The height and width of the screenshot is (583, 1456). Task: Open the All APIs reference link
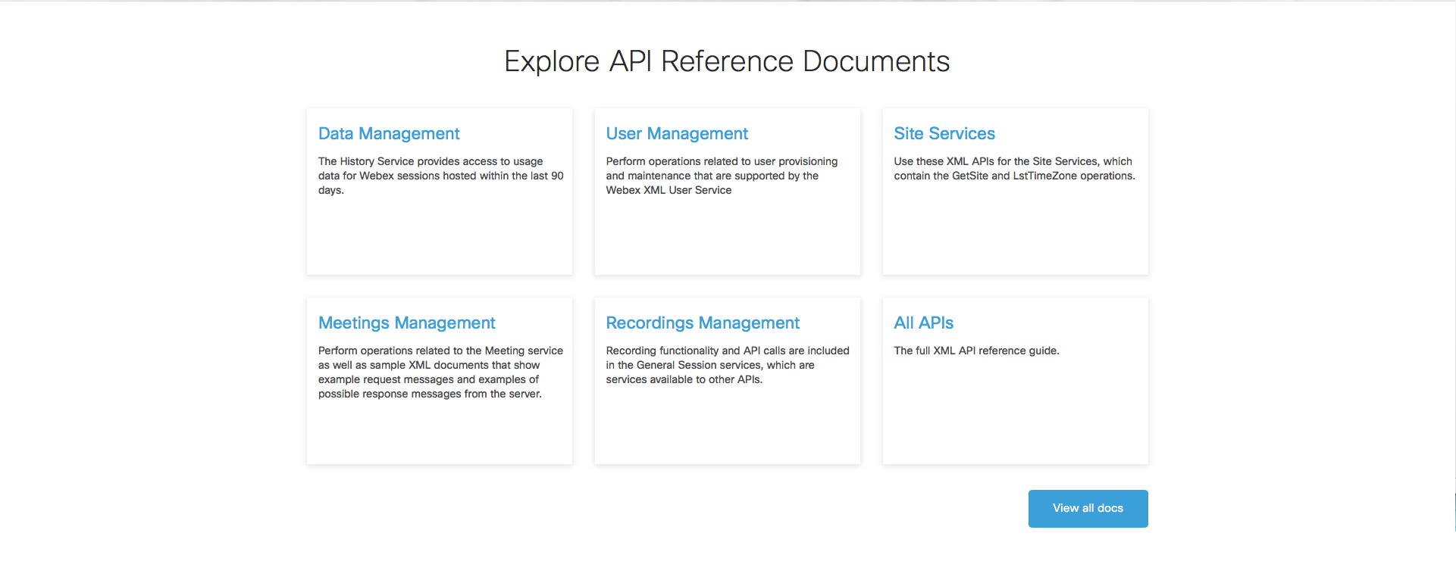coord(924,323)
